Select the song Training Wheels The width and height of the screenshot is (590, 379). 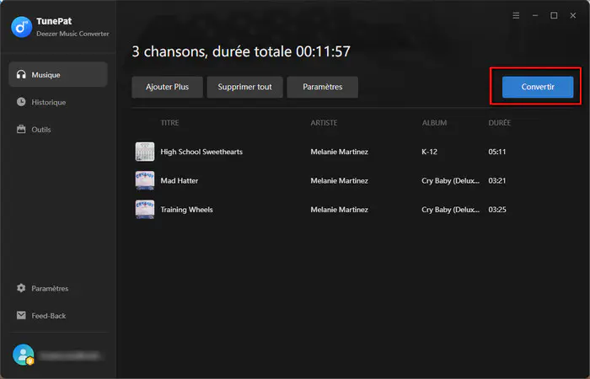coord(186,210)
